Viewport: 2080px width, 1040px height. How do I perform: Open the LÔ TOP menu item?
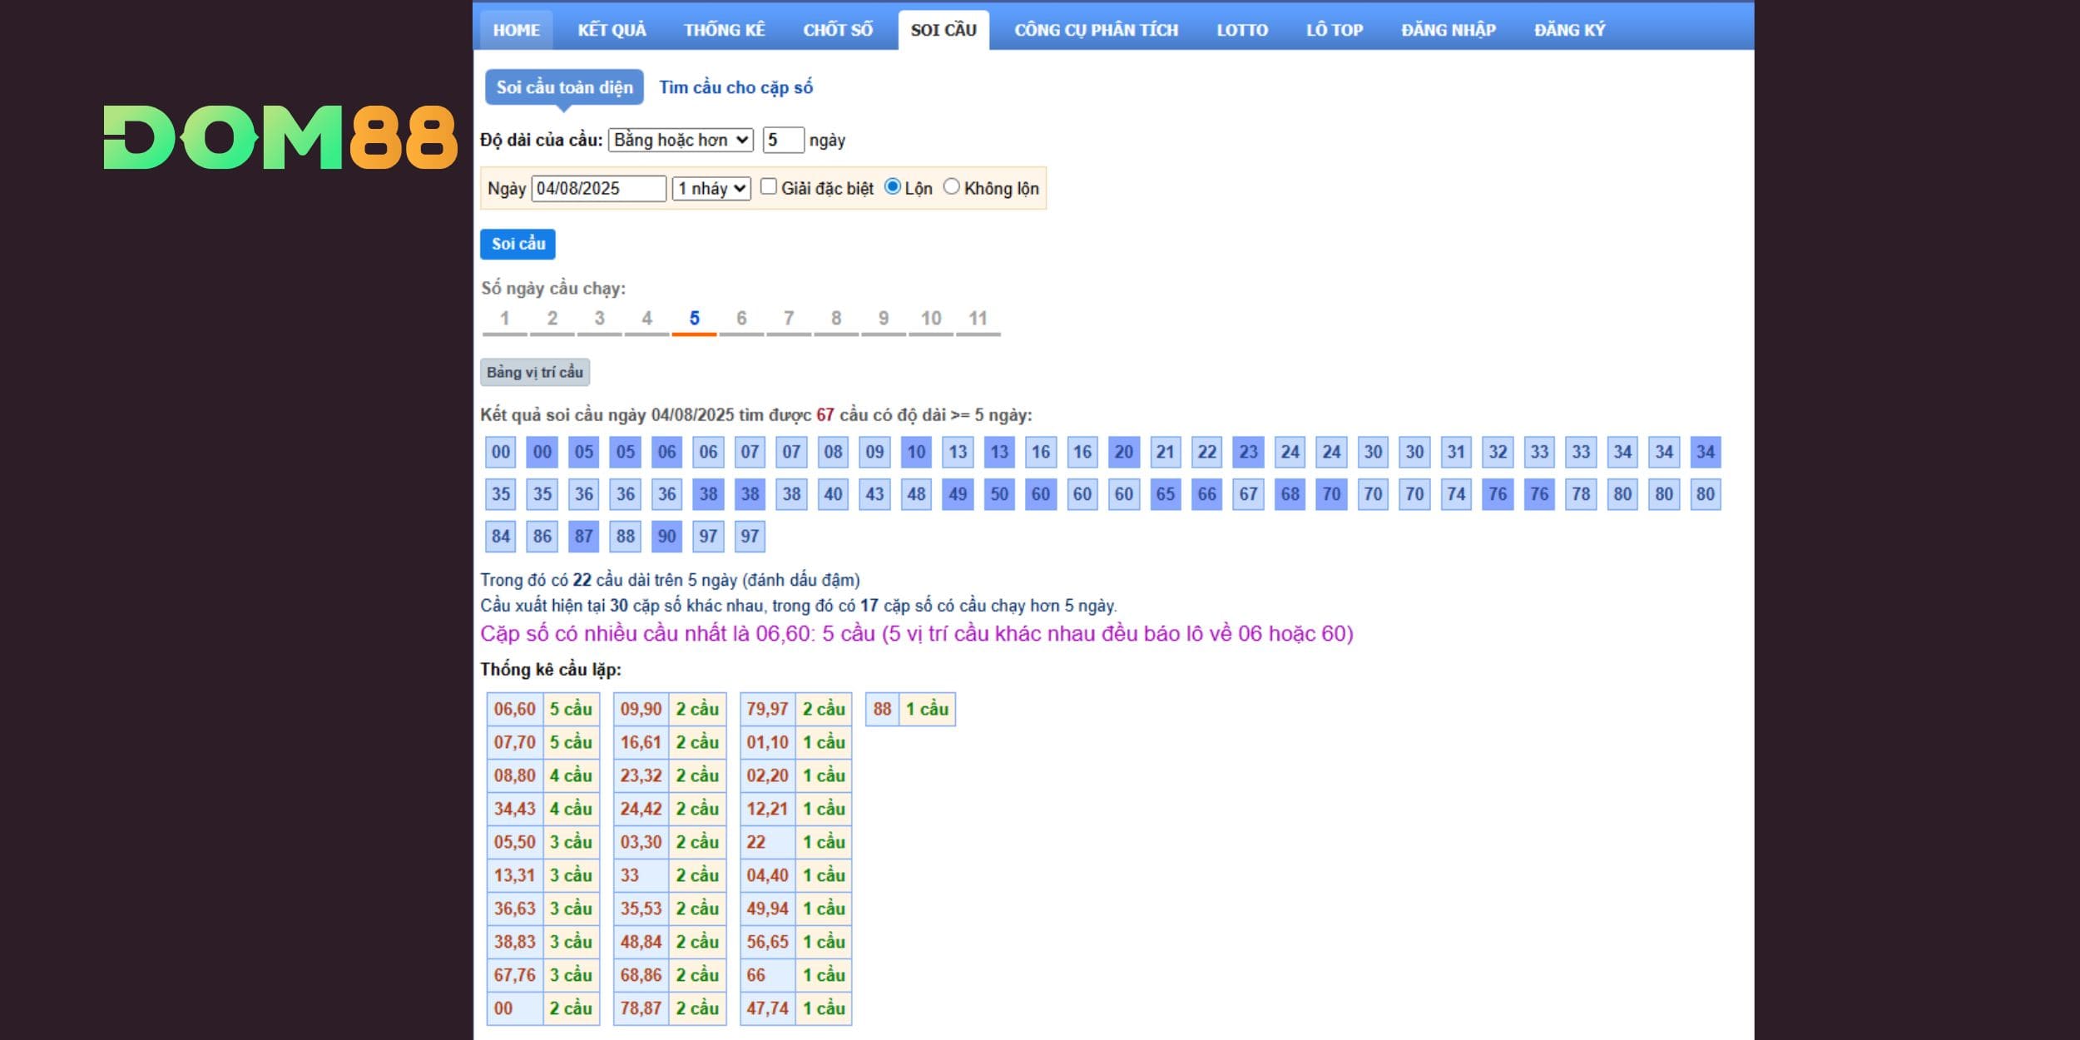[1335, 30]
